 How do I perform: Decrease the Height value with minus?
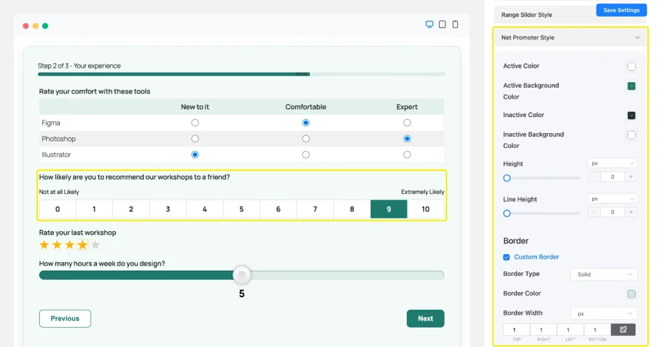click(x=594, y=177)
